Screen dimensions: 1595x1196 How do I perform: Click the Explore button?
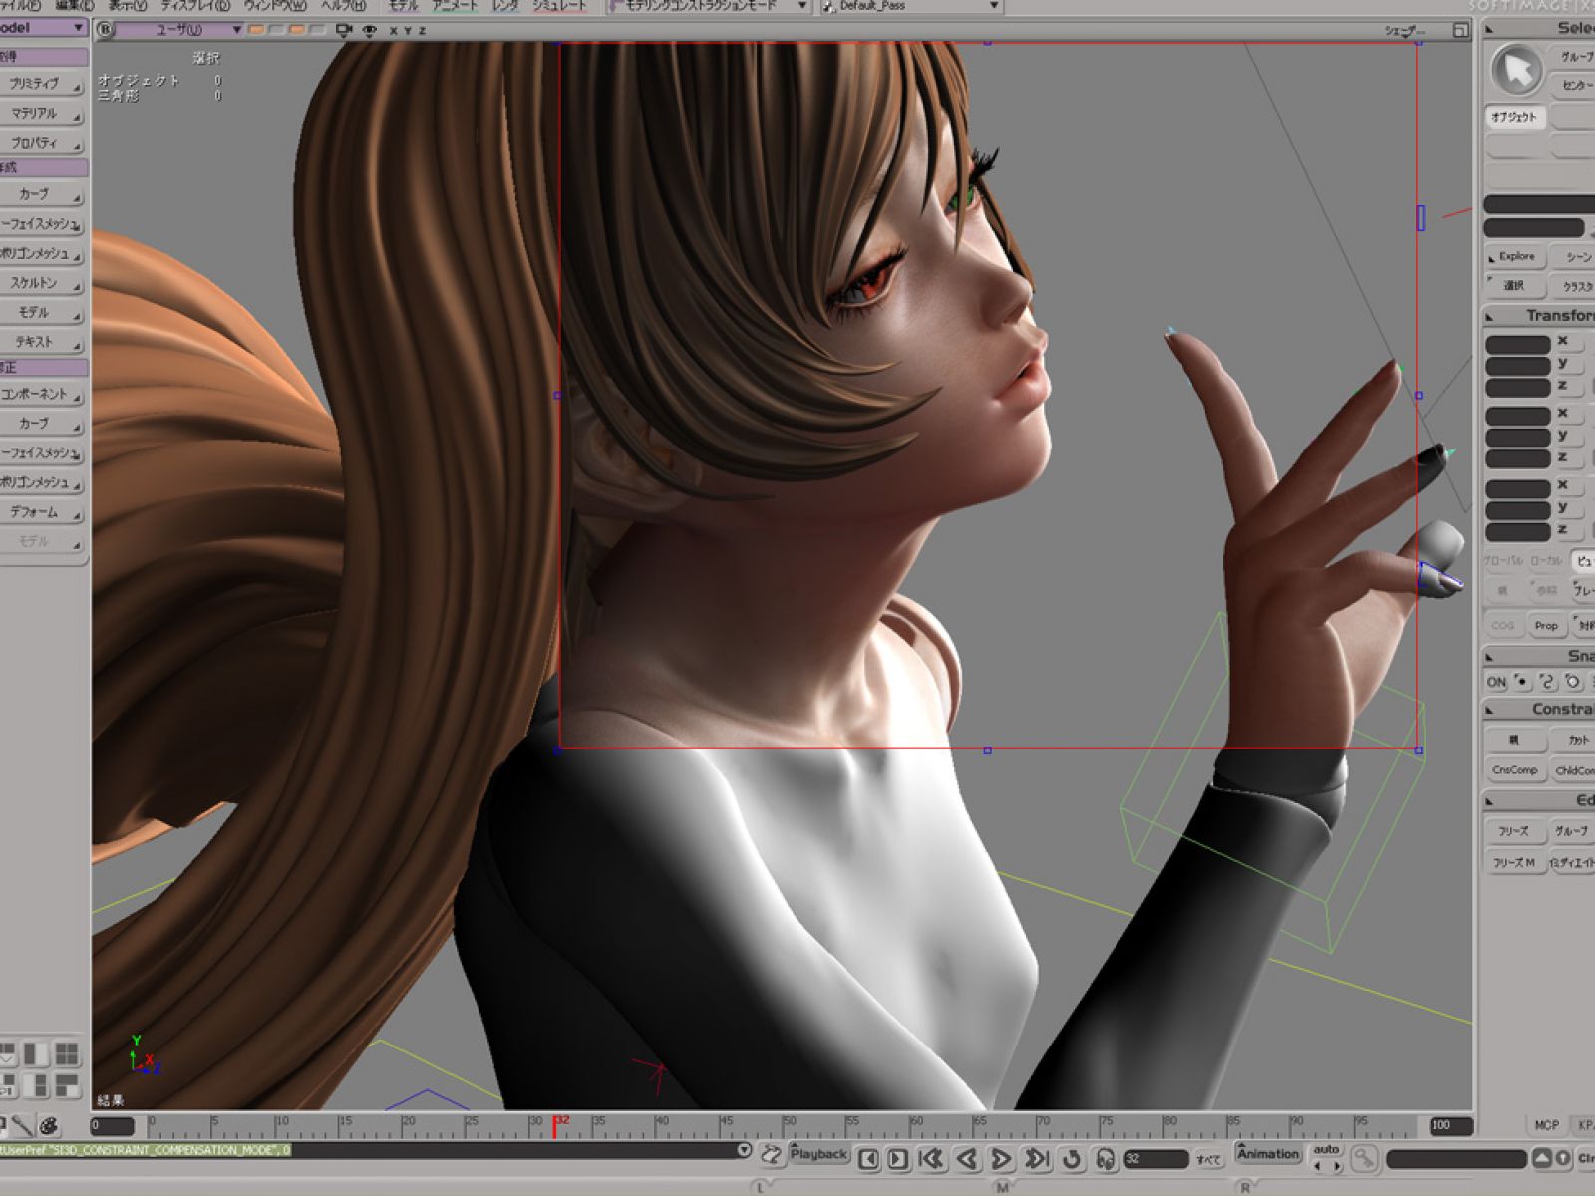coord(1515,256)
